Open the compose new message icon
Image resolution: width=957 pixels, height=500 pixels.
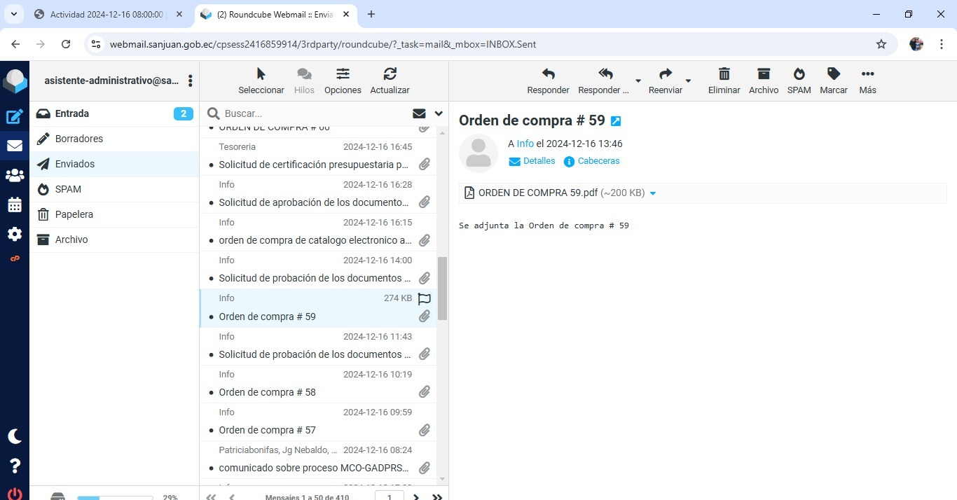click(x=15, y=117)
